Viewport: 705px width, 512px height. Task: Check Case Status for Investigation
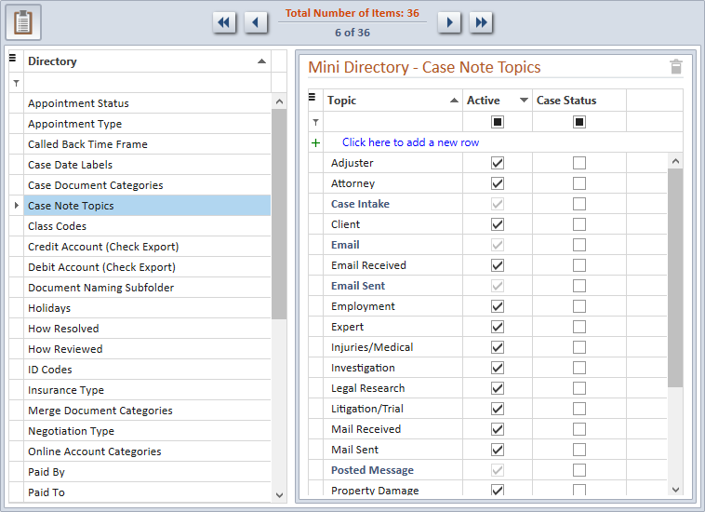(579, 368)
